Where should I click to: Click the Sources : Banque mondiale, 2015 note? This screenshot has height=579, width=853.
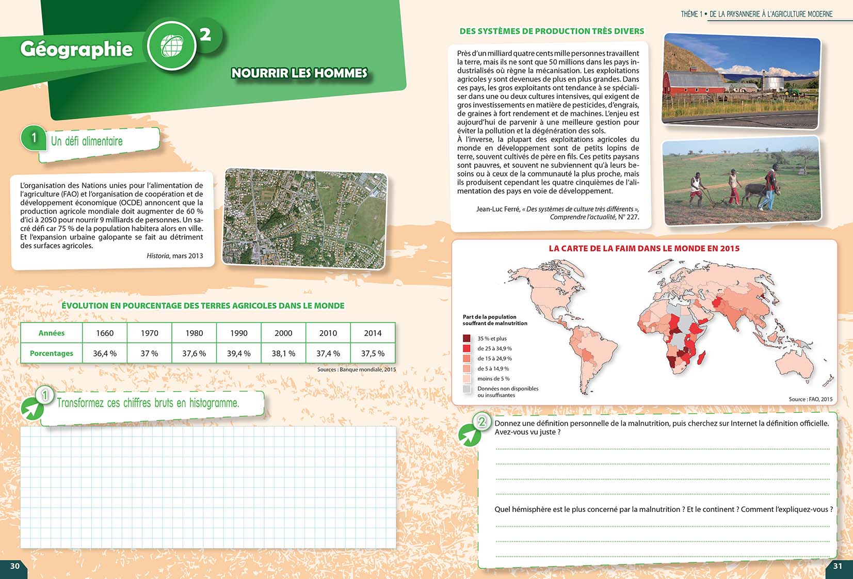tap(357, 369)
